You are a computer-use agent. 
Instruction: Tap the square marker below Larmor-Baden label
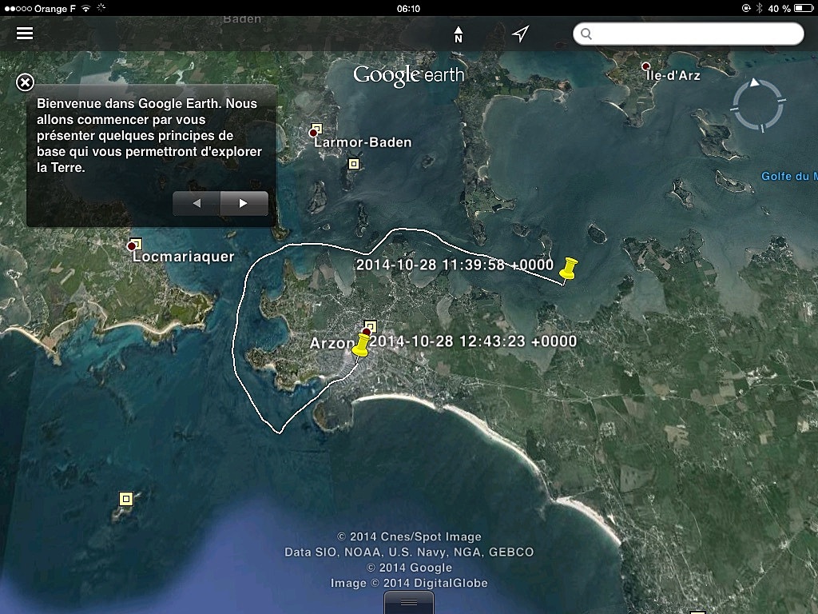[x=354, y=164]
